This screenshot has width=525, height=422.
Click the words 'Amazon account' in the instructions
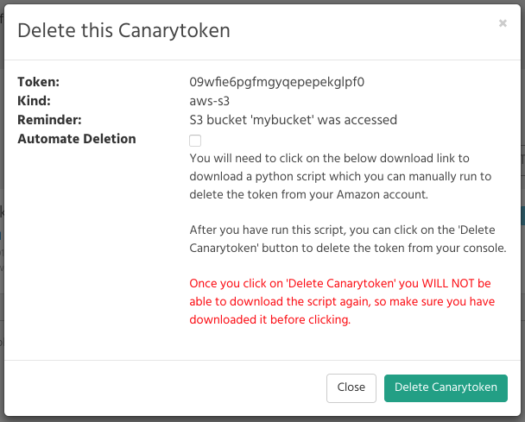pyautogui.click(x=382, y=194)
